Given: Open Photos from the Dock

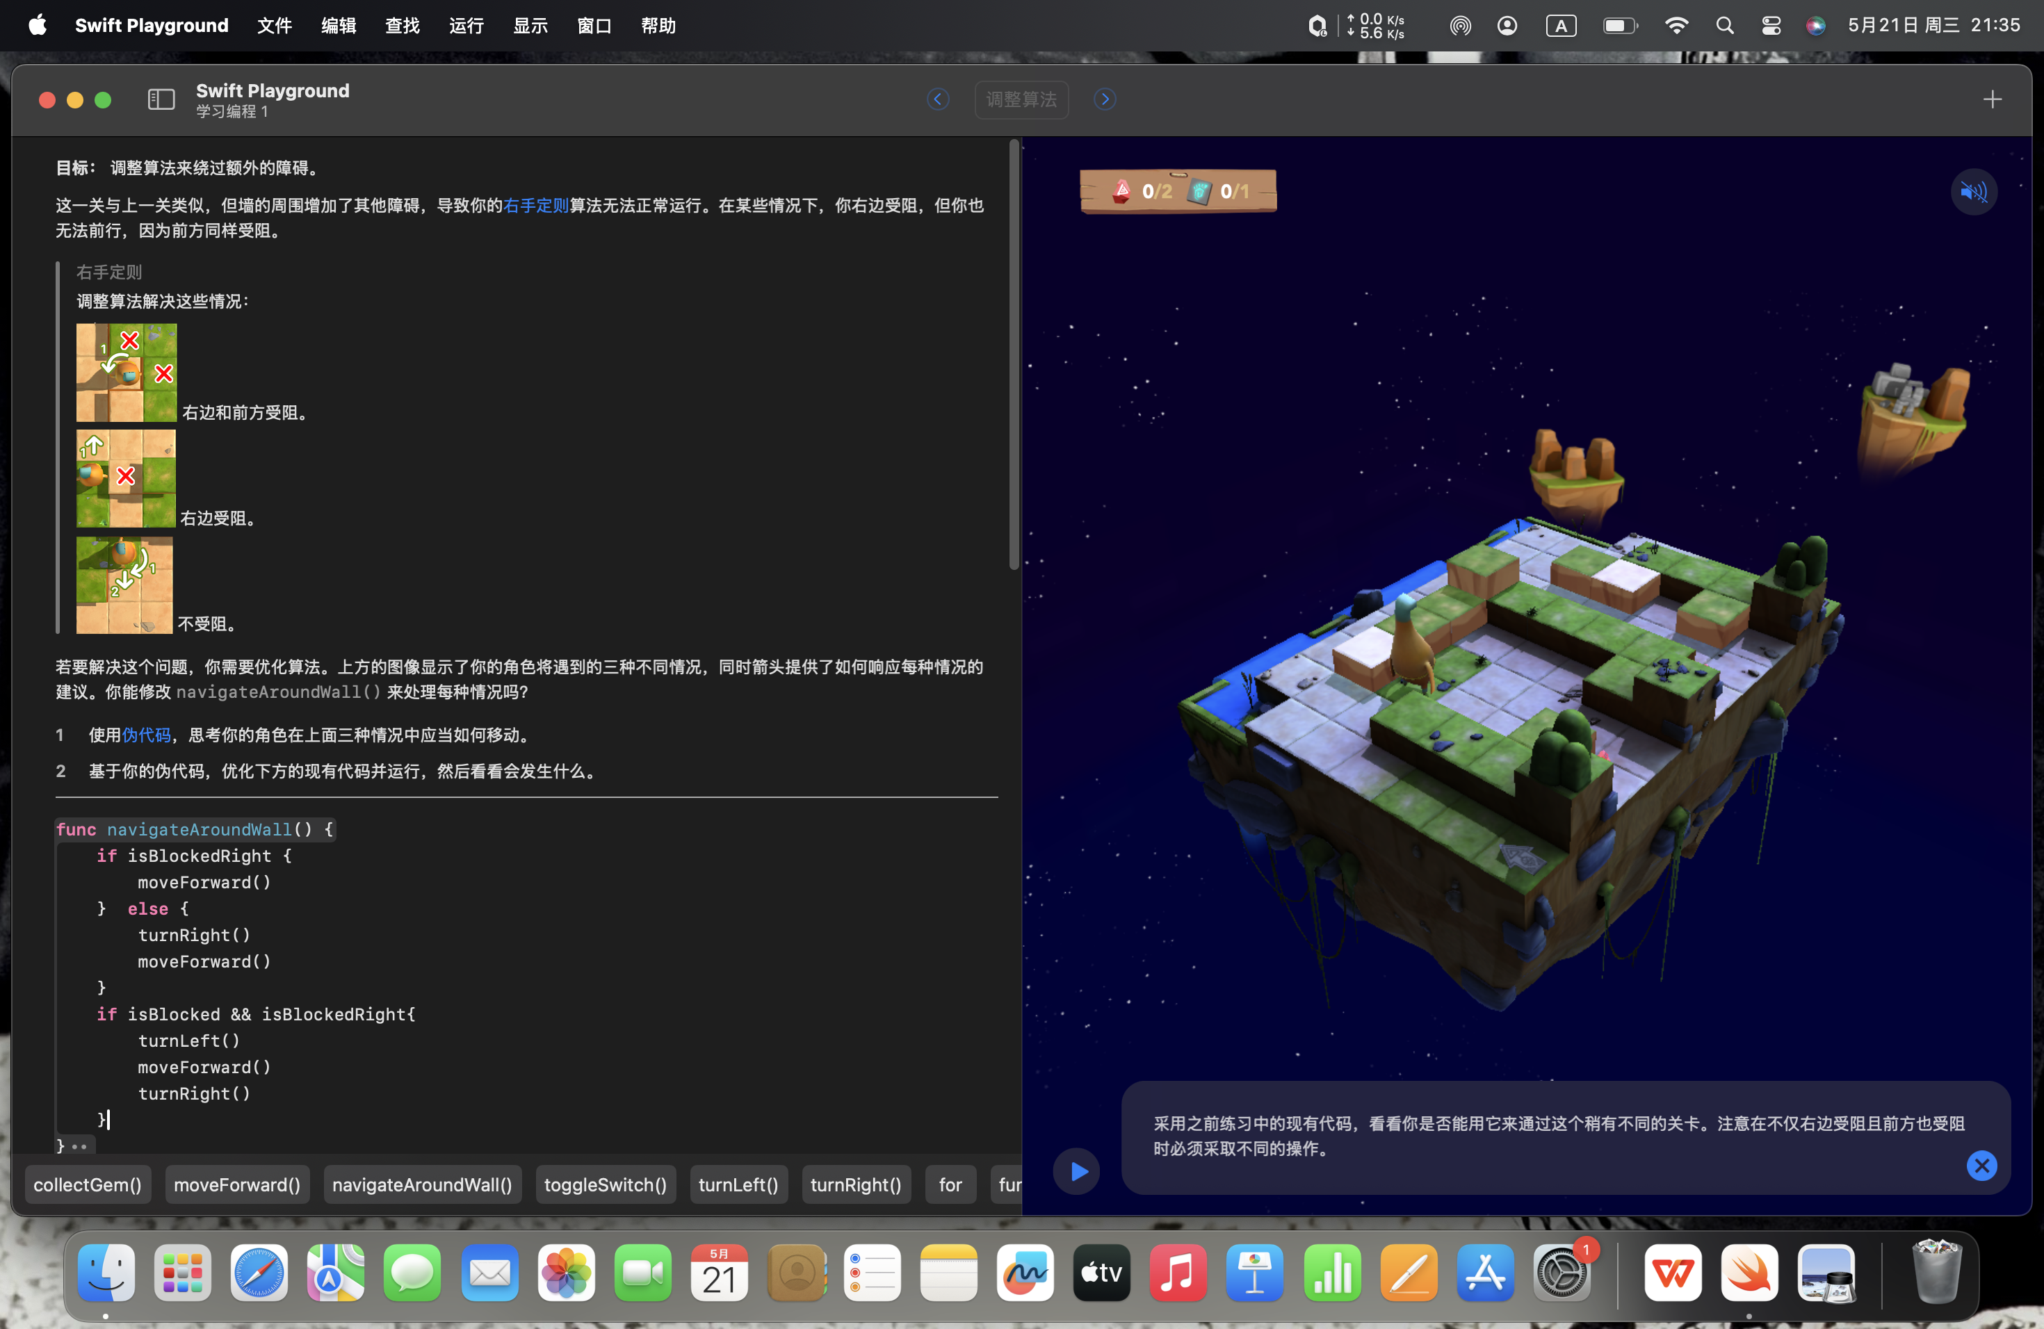Looking at the screenshot, I should point(566,1272).
